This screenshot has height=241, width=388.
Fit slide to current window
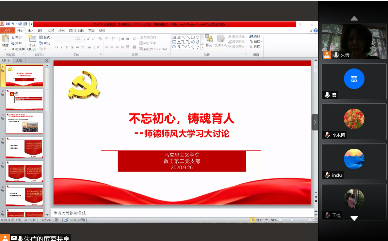(315, 220)
